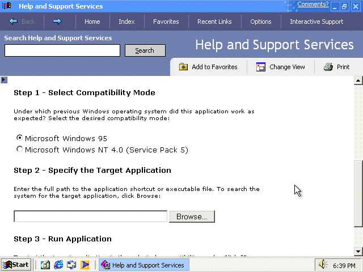This screenshot has height=272, width=363.
Task: Click the title bar app icon
Action: [6, 6]
